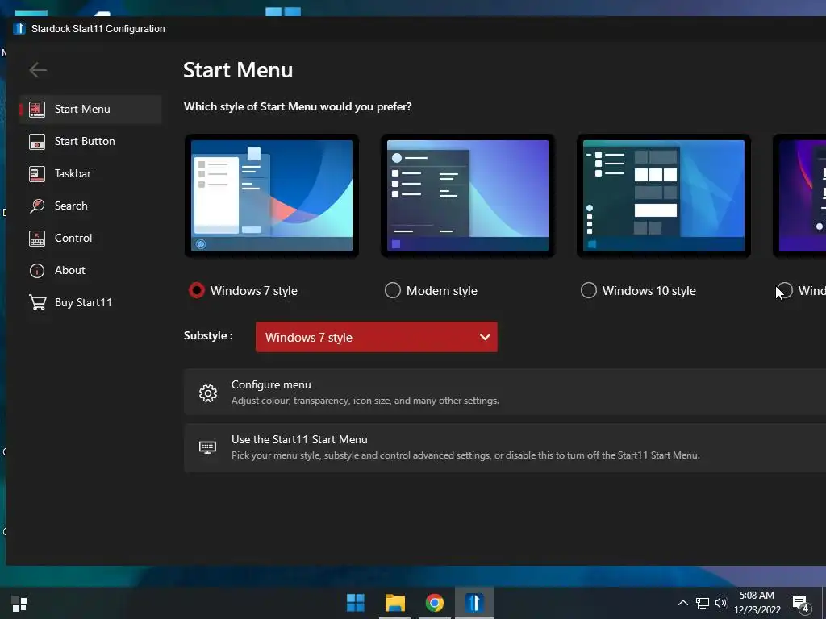Select the partially visible fourth style radio button
The image size is (826, 619).
point(784,290)
